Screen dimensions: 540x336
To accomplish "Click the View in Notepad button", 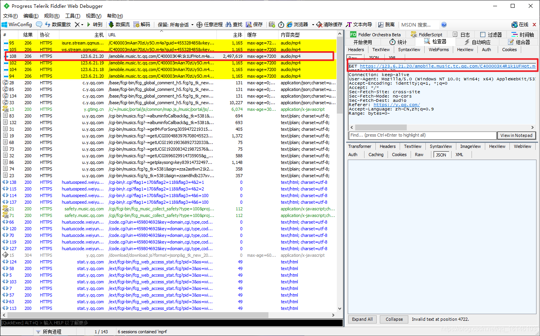I will point(516,135).
